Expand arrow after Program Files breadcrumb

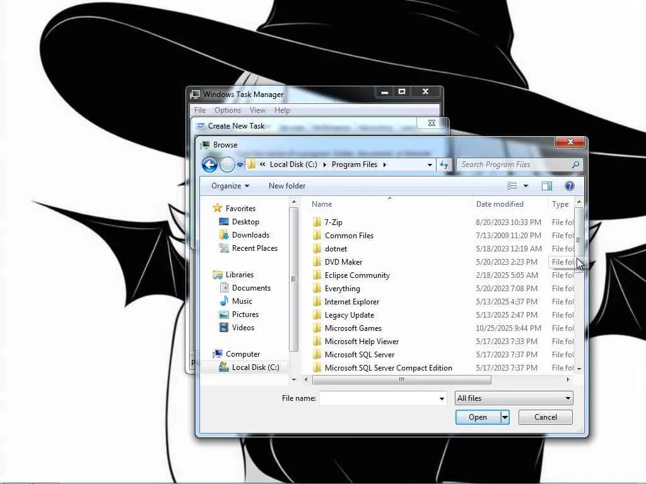click(385, 164)
